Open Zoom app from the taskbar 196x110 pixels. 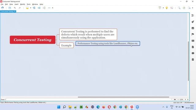click(138, 107)
